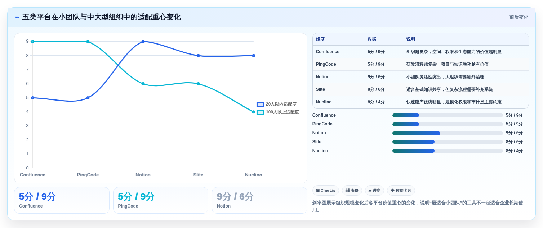The height and width of the screenshot is (228, 543).
Task: Open the Confluence 5分 / 9分 data card
Action: tap(62, 200)
